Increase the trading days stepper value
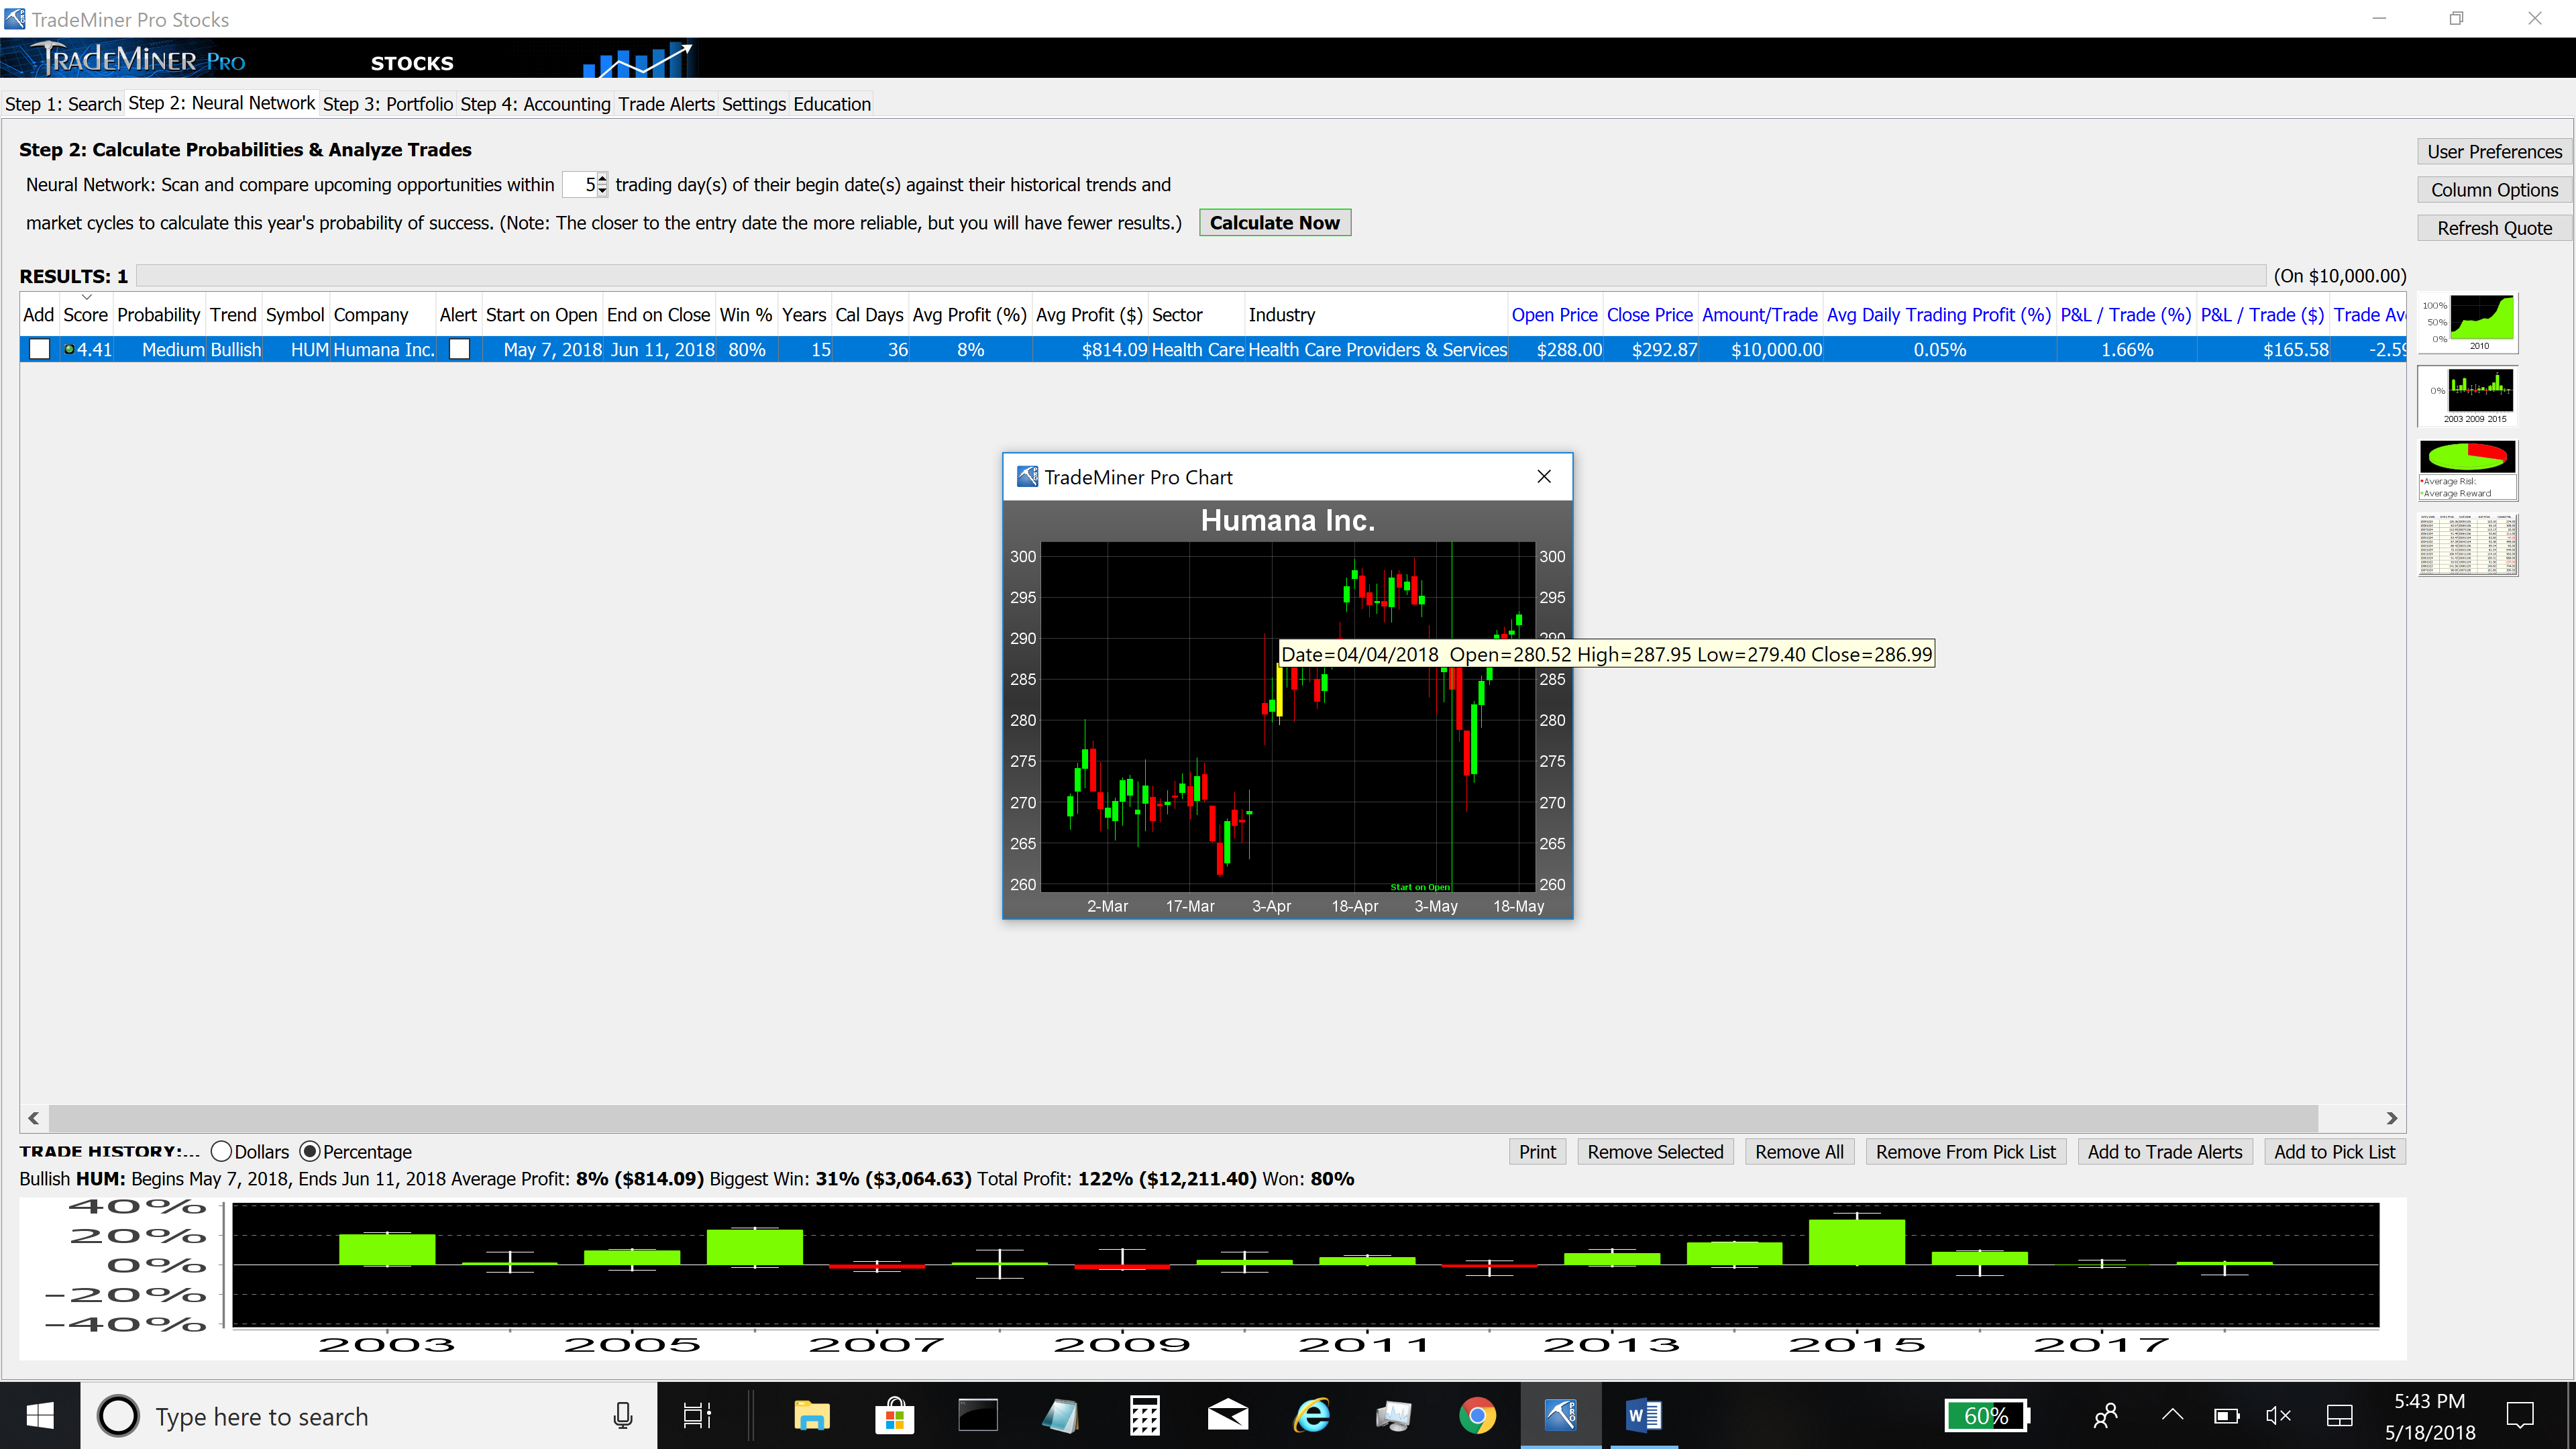This screenshot has width=2576, height=1449. (602, 178)
